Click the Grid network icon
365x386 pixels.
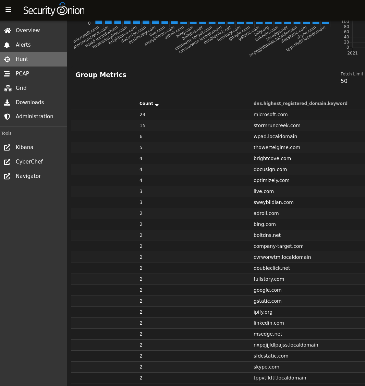(x=8, y=88)
